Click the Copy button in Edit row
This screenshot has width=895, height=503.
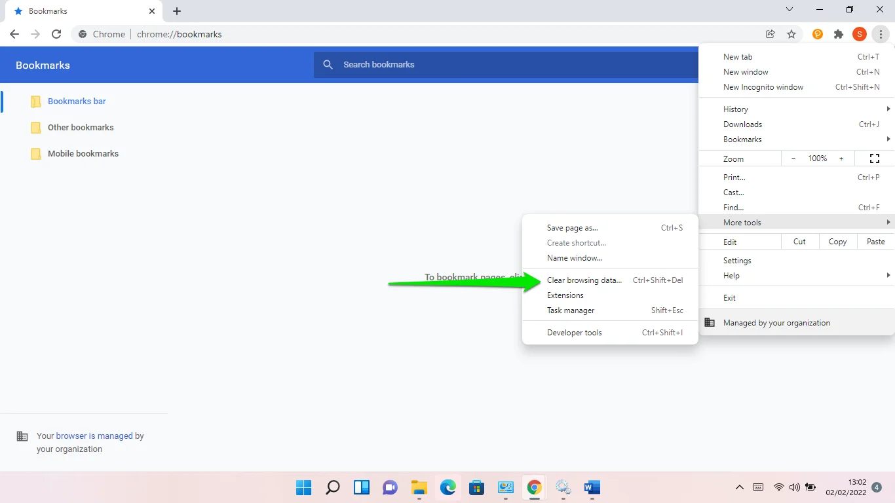[x=837, y=242]
